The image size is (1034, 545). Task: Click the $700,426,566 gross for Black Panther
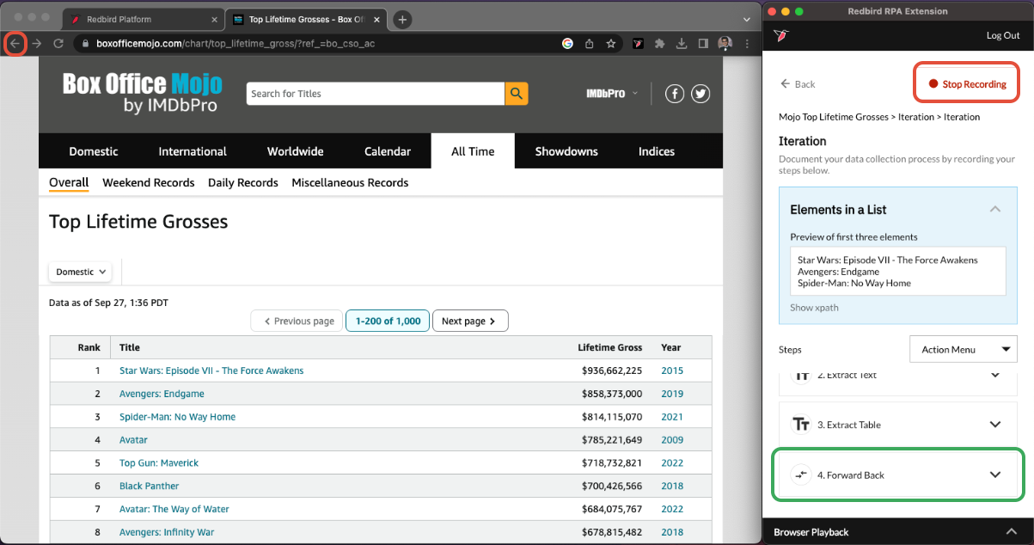point(612,486)
